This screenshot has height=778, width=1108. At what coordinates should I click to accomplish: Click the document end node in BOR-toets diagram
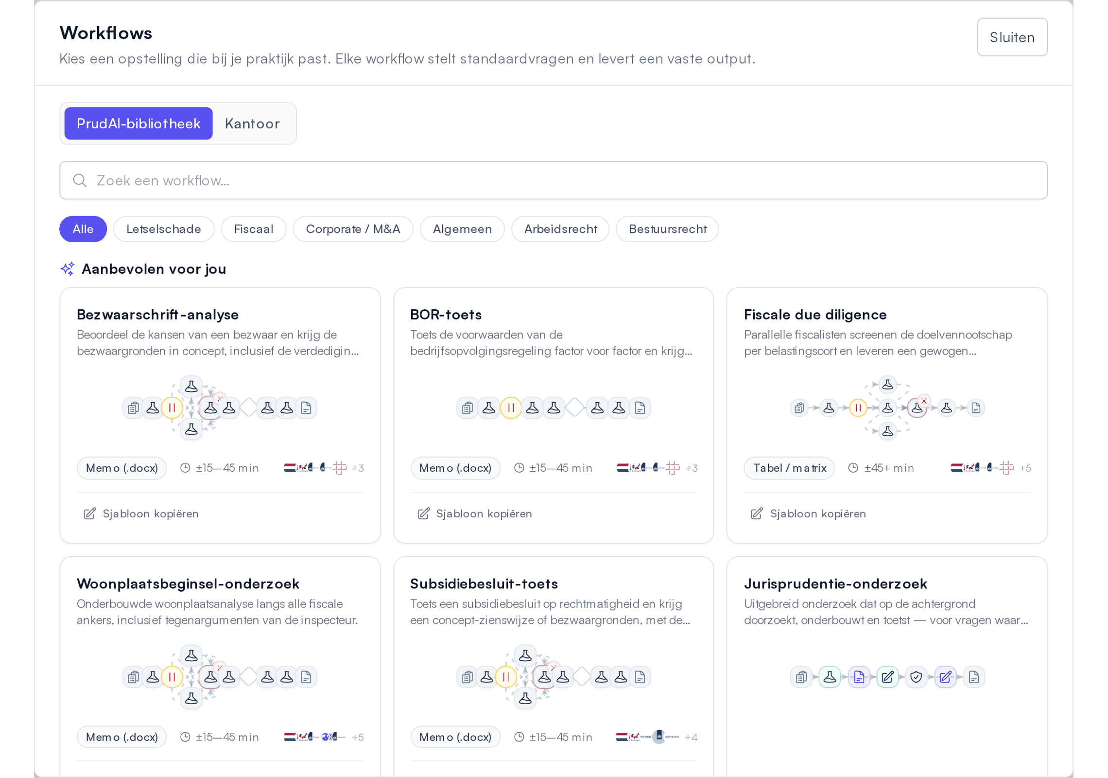point(640,407)
